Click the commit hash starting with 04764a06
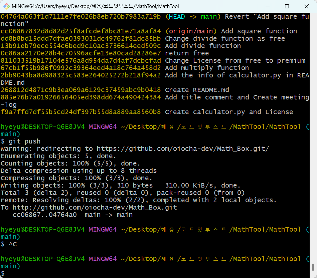This screenshot has width=317, height=278. (x=81, y=16)
